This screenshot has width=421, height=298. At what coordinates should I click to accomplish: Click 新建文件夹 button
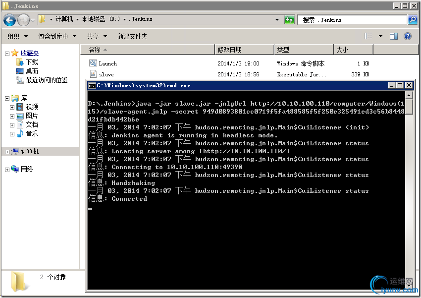pyautogui.click(x=132, y=36)
